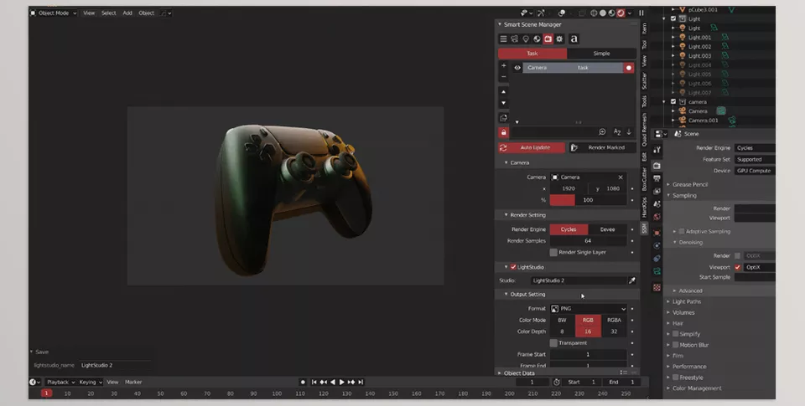Open the Object Mode dropdown

point(54,13)
